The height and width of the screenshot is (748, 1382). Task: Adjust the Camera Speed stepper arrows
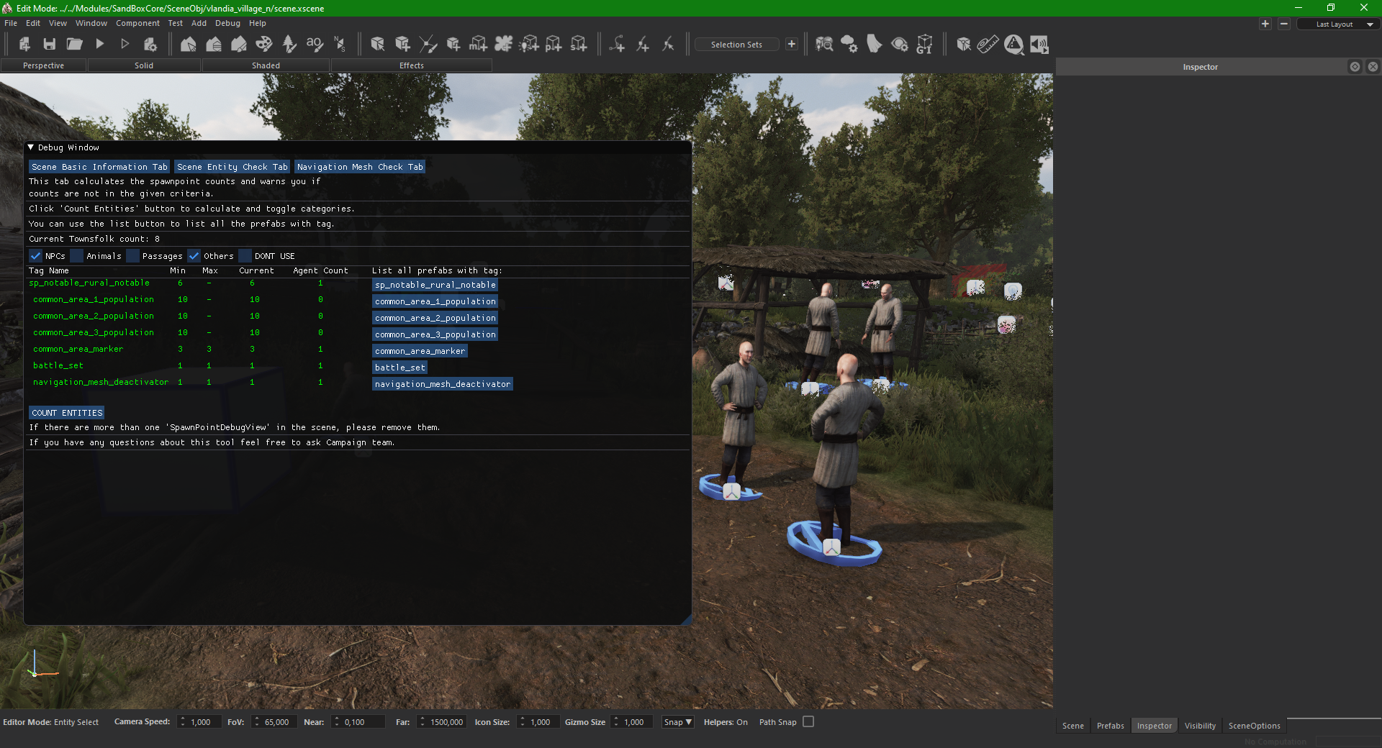tap(183, 722)
